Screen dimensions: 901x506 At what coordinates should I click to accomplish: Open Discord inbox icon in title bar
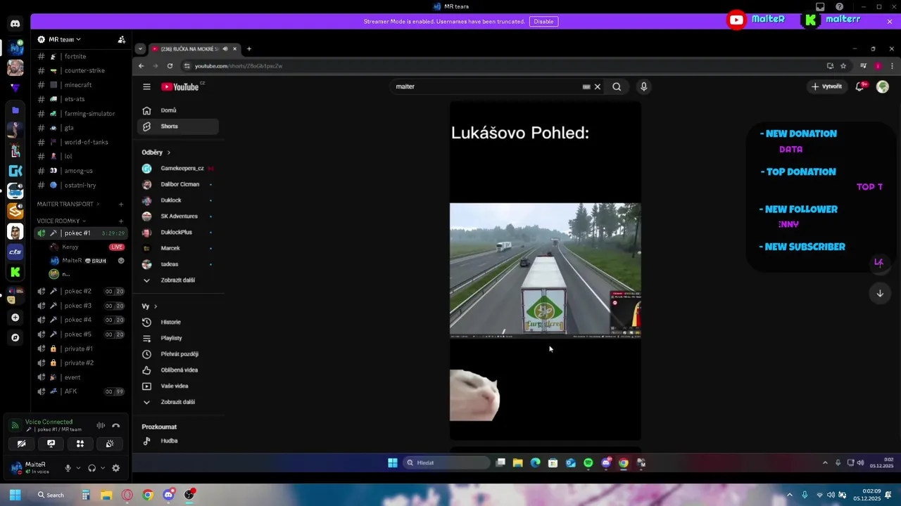(x=820, y=7)
